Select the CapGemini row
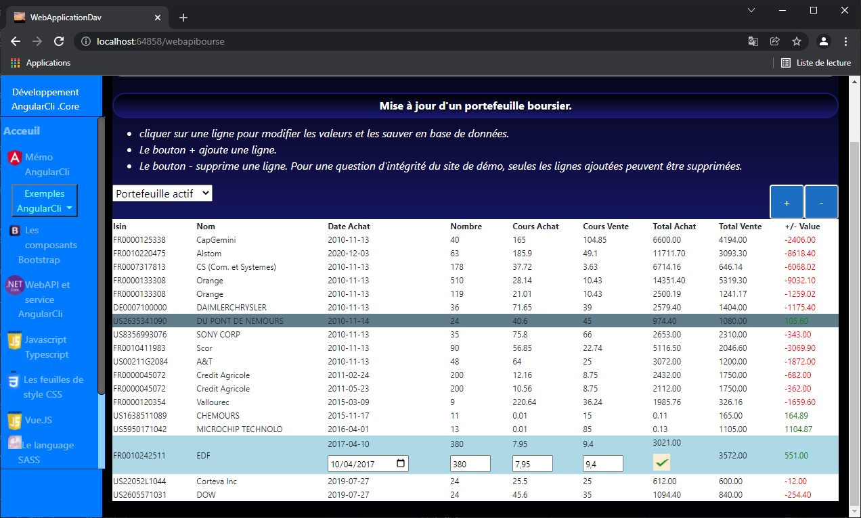 tap(475, 240)
